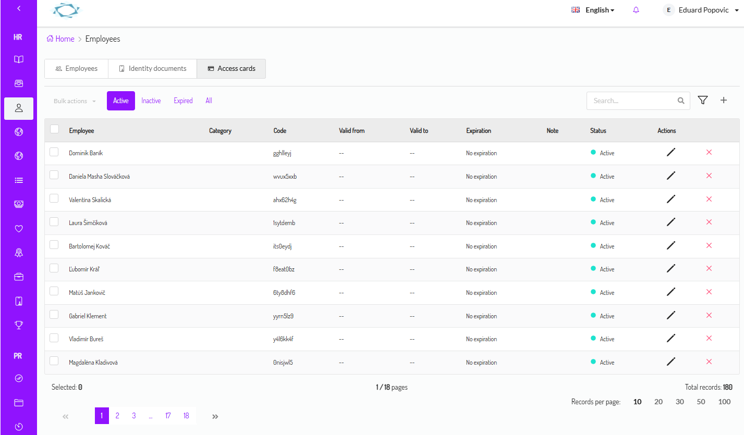
Task: Open the open-book icon in the sidebar
Action: coord(19,59)
